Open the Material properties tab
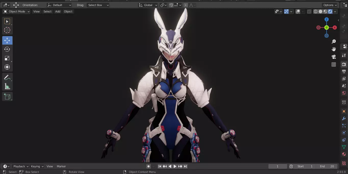 (344, 154)
